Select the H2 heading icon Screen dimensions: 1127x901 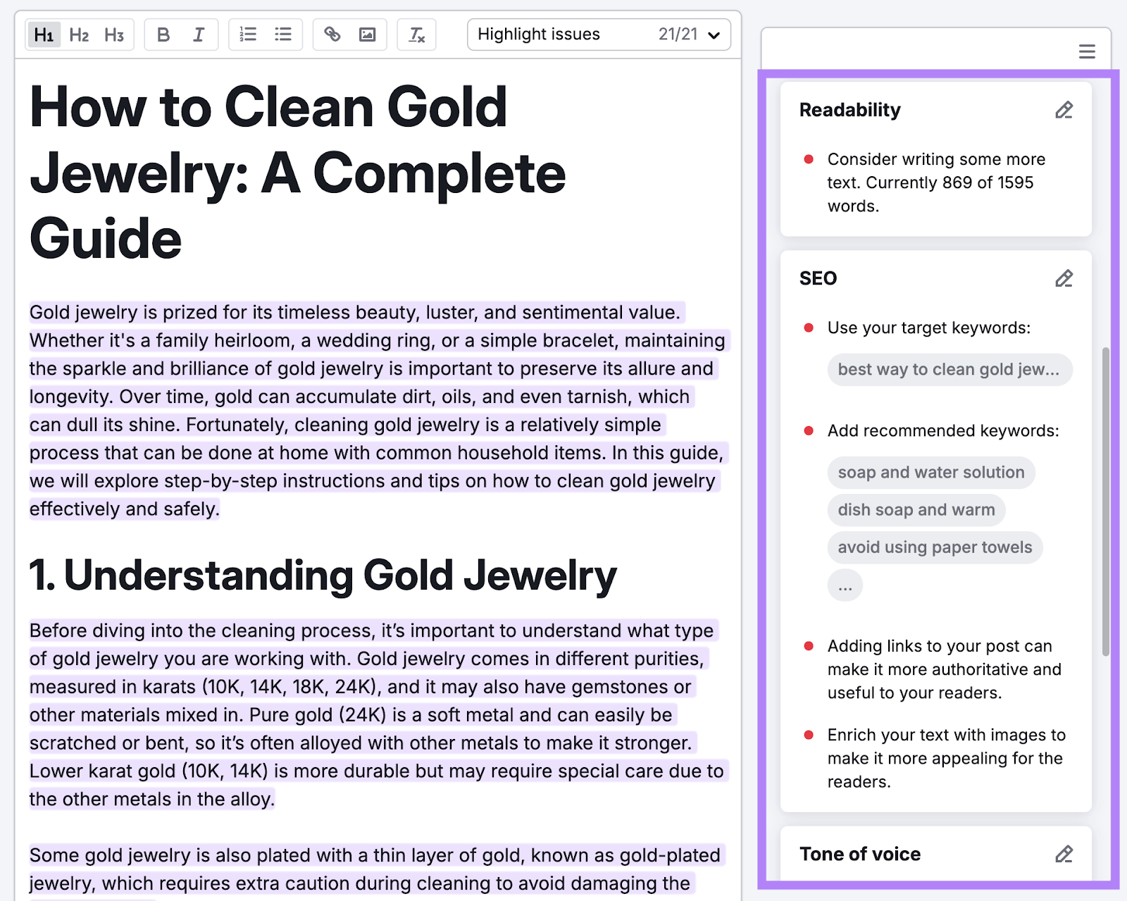coord(79,34)
